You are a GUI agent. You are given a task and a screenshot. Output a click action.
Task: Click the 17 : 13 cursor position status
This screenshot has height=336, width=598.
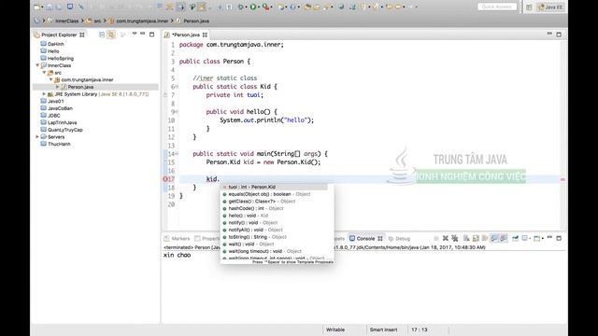(x=420, y=329)
